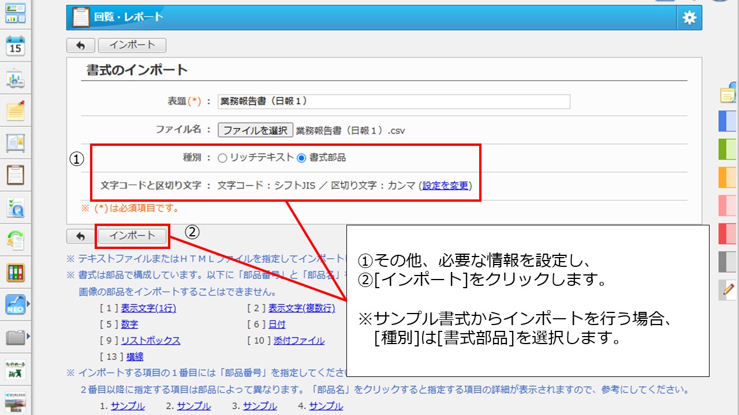
Task: Click the settings gear in header bar
Action: (689, 18)
